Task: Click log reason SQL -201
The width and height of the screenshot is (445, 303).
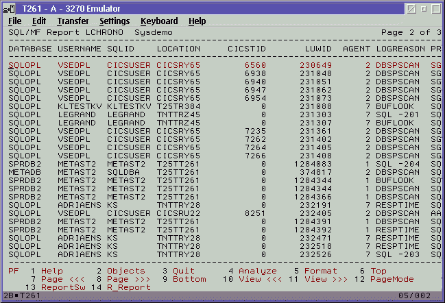Action: coord(398,114)
